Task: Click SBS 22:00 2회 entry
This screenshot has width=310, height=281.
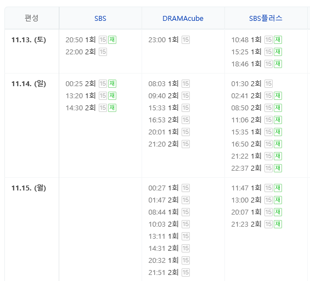Action: [x=86, y=52]
